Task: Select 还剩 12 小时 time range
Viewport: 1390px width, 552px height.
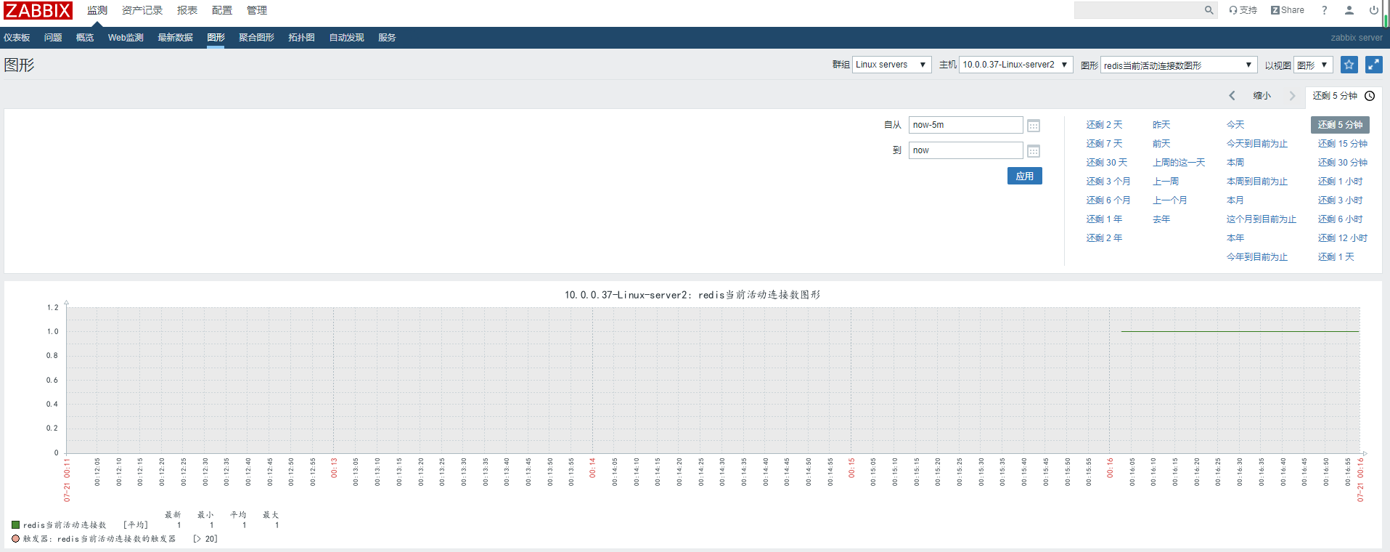Action: click(1343, 238)
